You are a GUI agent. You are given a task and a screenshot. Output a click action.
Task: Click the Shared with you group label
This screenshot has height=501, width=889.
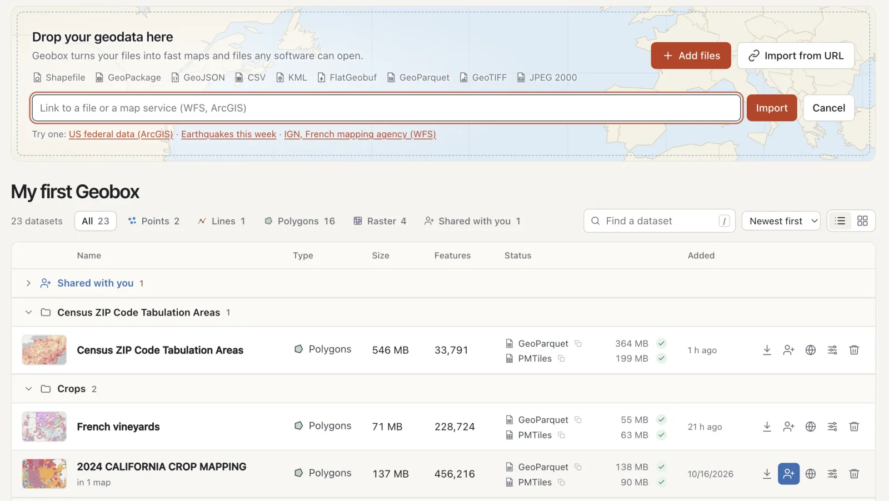click(96, 283)
